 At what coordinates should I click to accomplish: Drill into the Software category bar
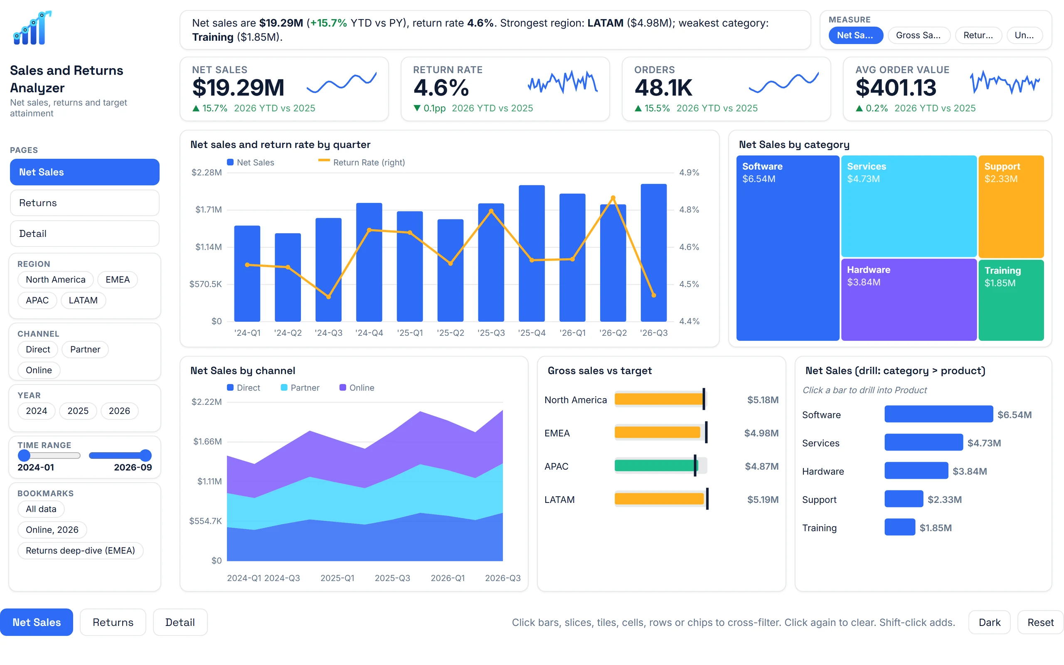point(938,414)
